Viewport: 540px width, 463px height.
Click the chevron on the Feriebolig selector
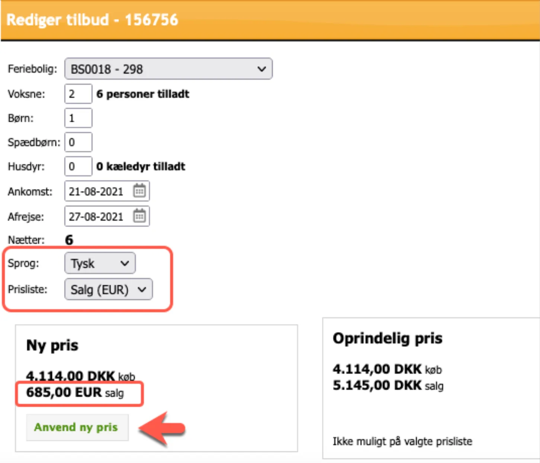click(261, 69)
